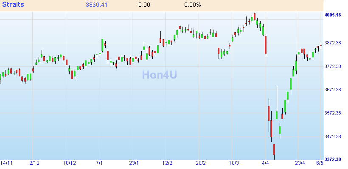The height and width of the screenshot is (169, 348).
Task: Click the 14/11 date label
Action: point(6,163)
